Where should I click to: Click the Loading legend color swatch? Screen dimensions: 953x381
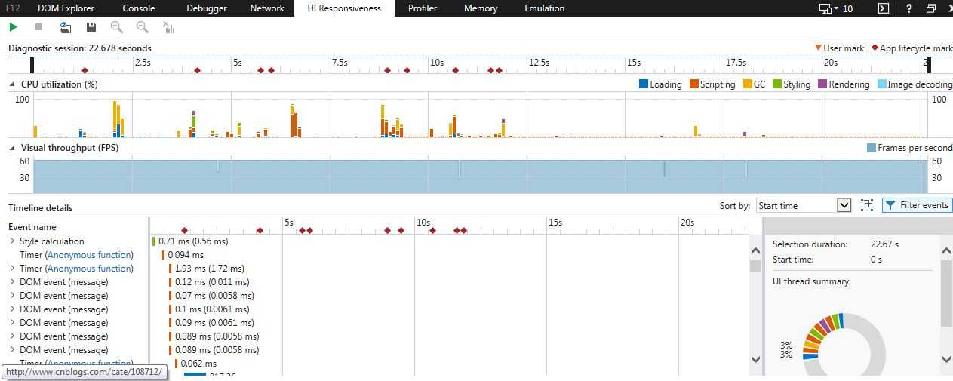(x=644, y=84)
